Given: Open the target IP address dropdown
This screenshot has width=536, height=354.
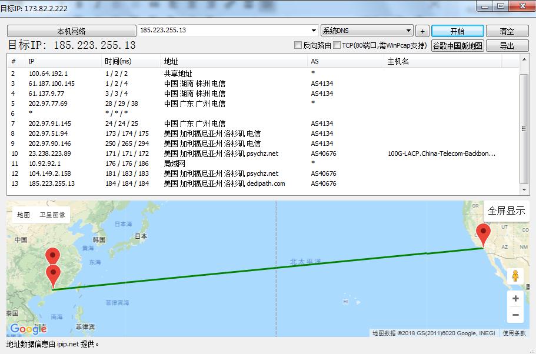Looking at the screenshot, I should pos(314,31).
